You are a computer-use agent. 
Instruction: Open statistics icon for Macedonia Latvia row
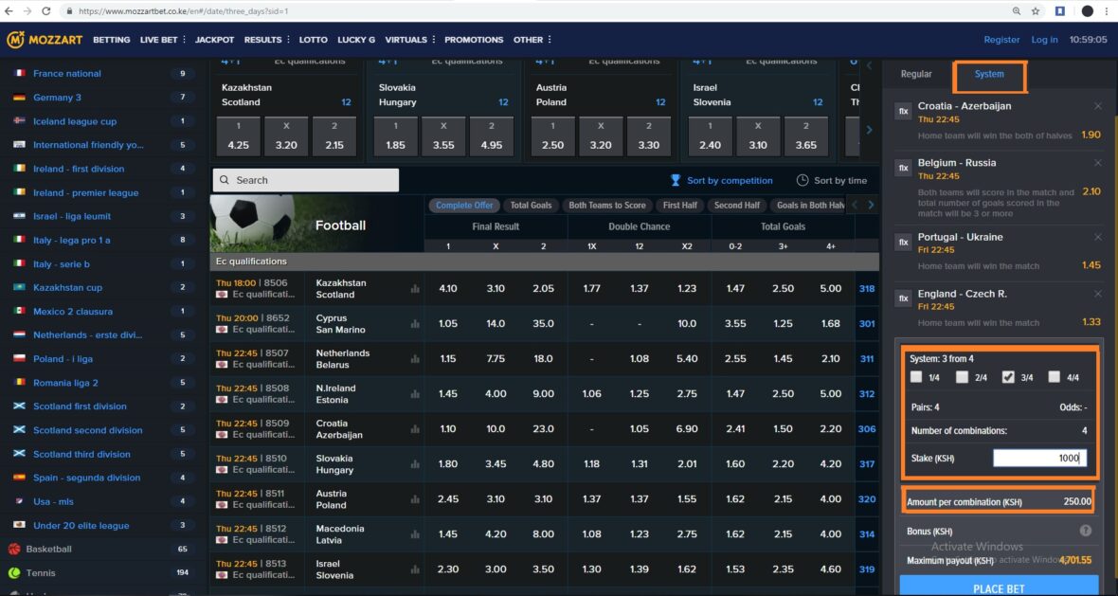click(x=415, y=534)
